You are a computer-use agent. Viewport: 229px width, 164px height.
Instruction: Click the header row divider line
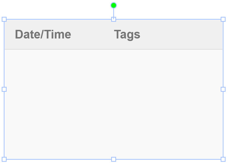click(x=113, y=49)
